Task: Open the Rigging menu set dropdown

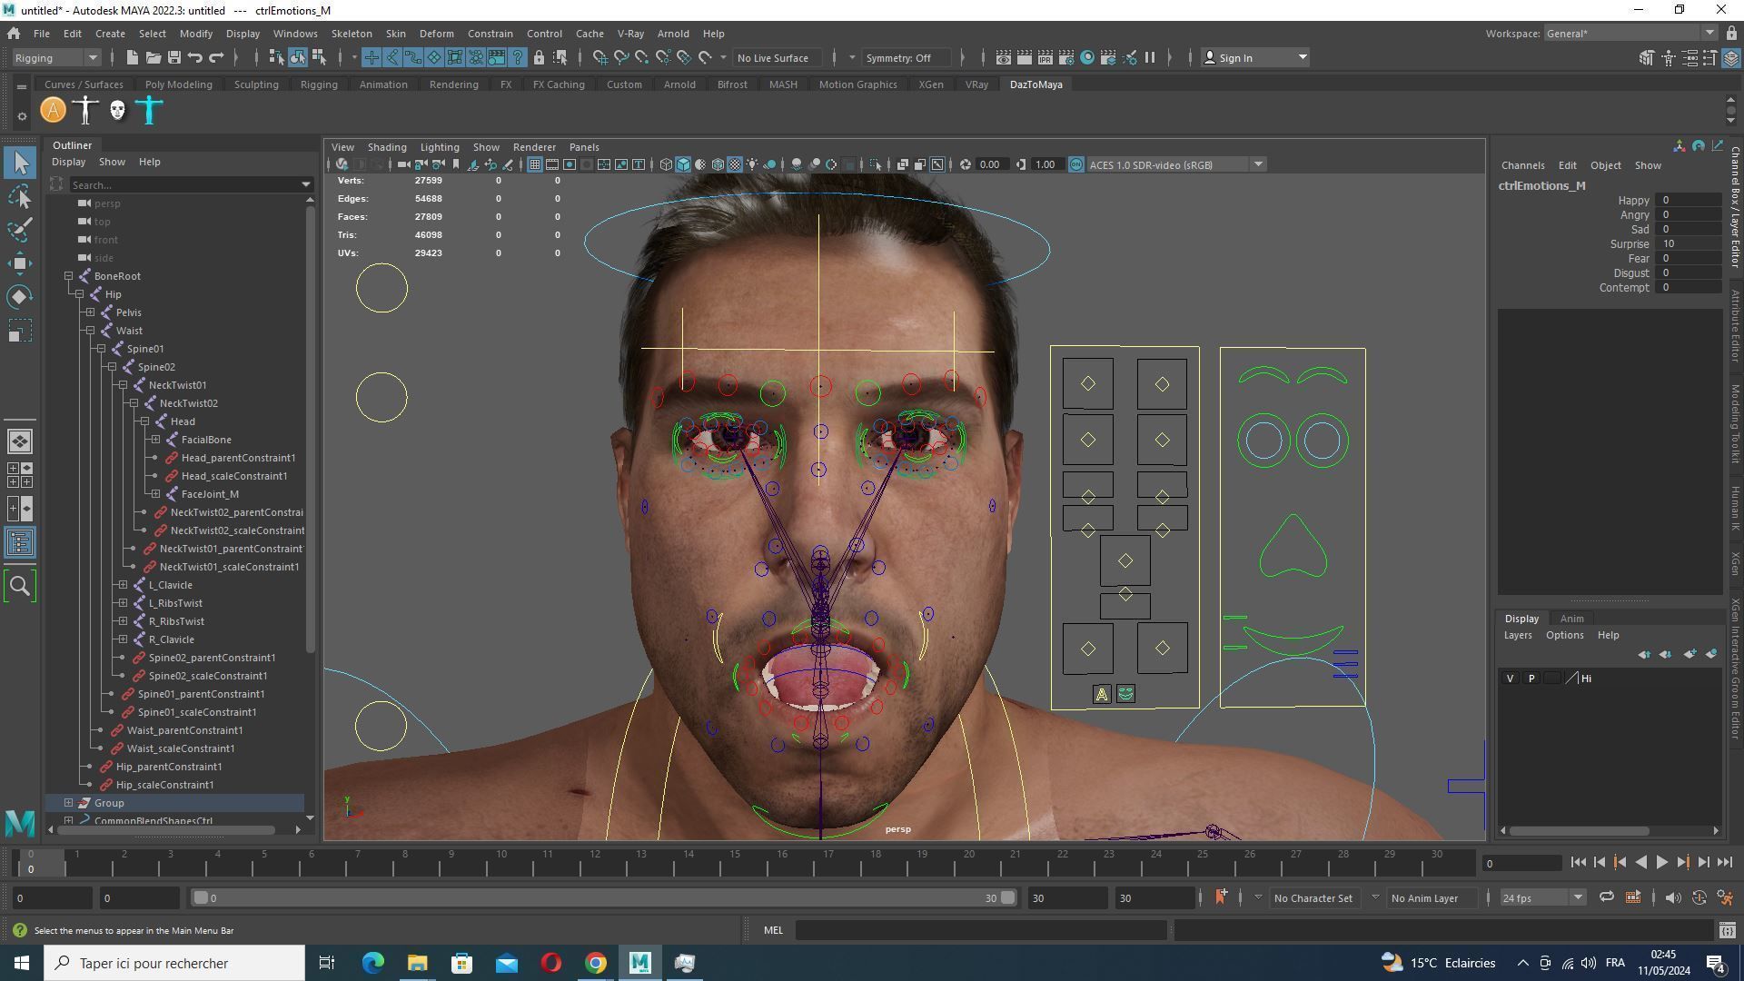Action: tap(56, 57)
